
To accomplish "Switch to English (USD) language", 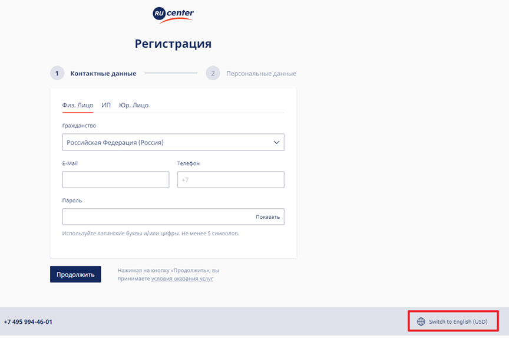I will point(458,321).
